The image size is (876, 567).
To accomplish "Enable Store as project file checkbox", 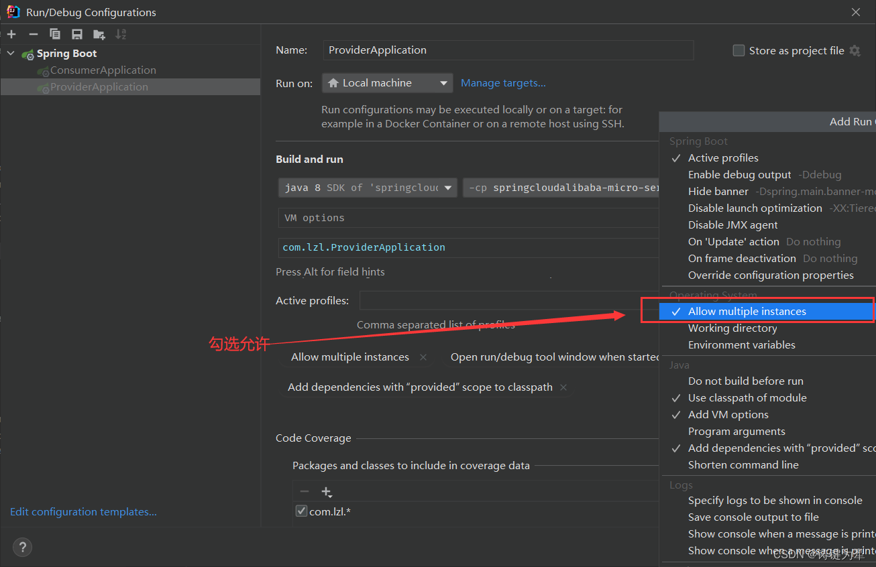I will pos(738,51).
